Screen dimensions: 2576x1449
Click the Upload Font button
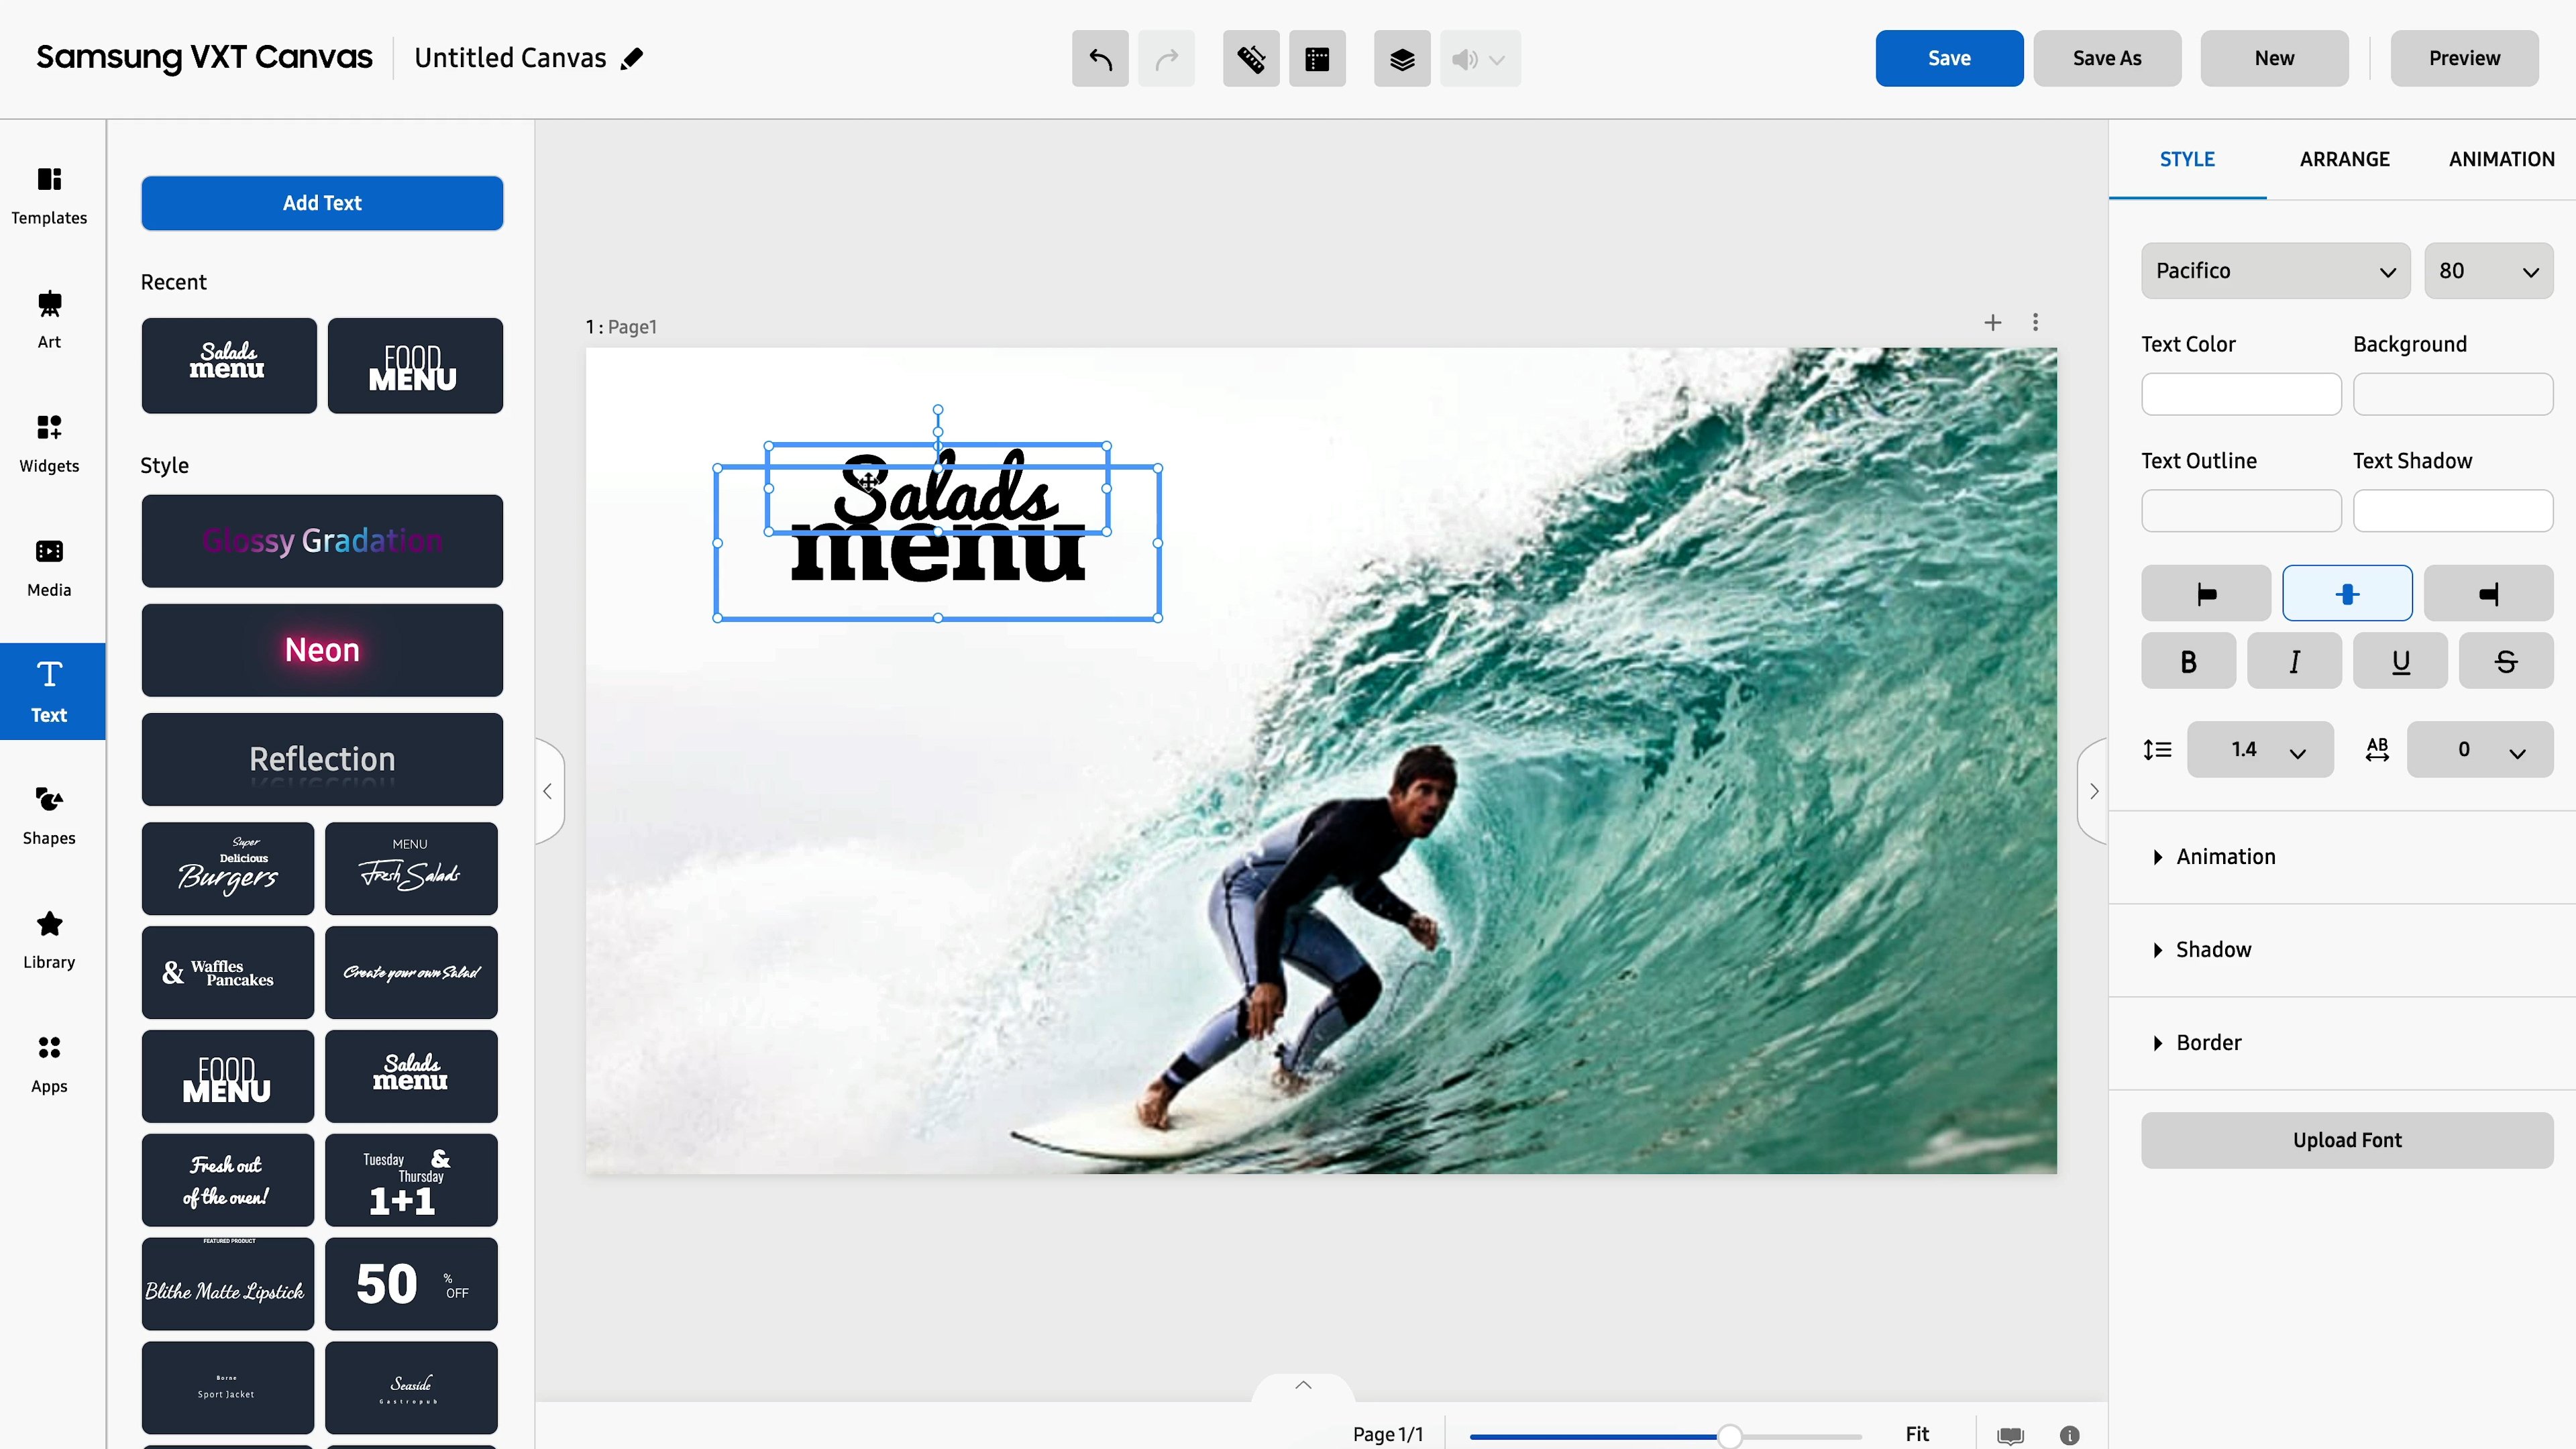(2346, 1140)
